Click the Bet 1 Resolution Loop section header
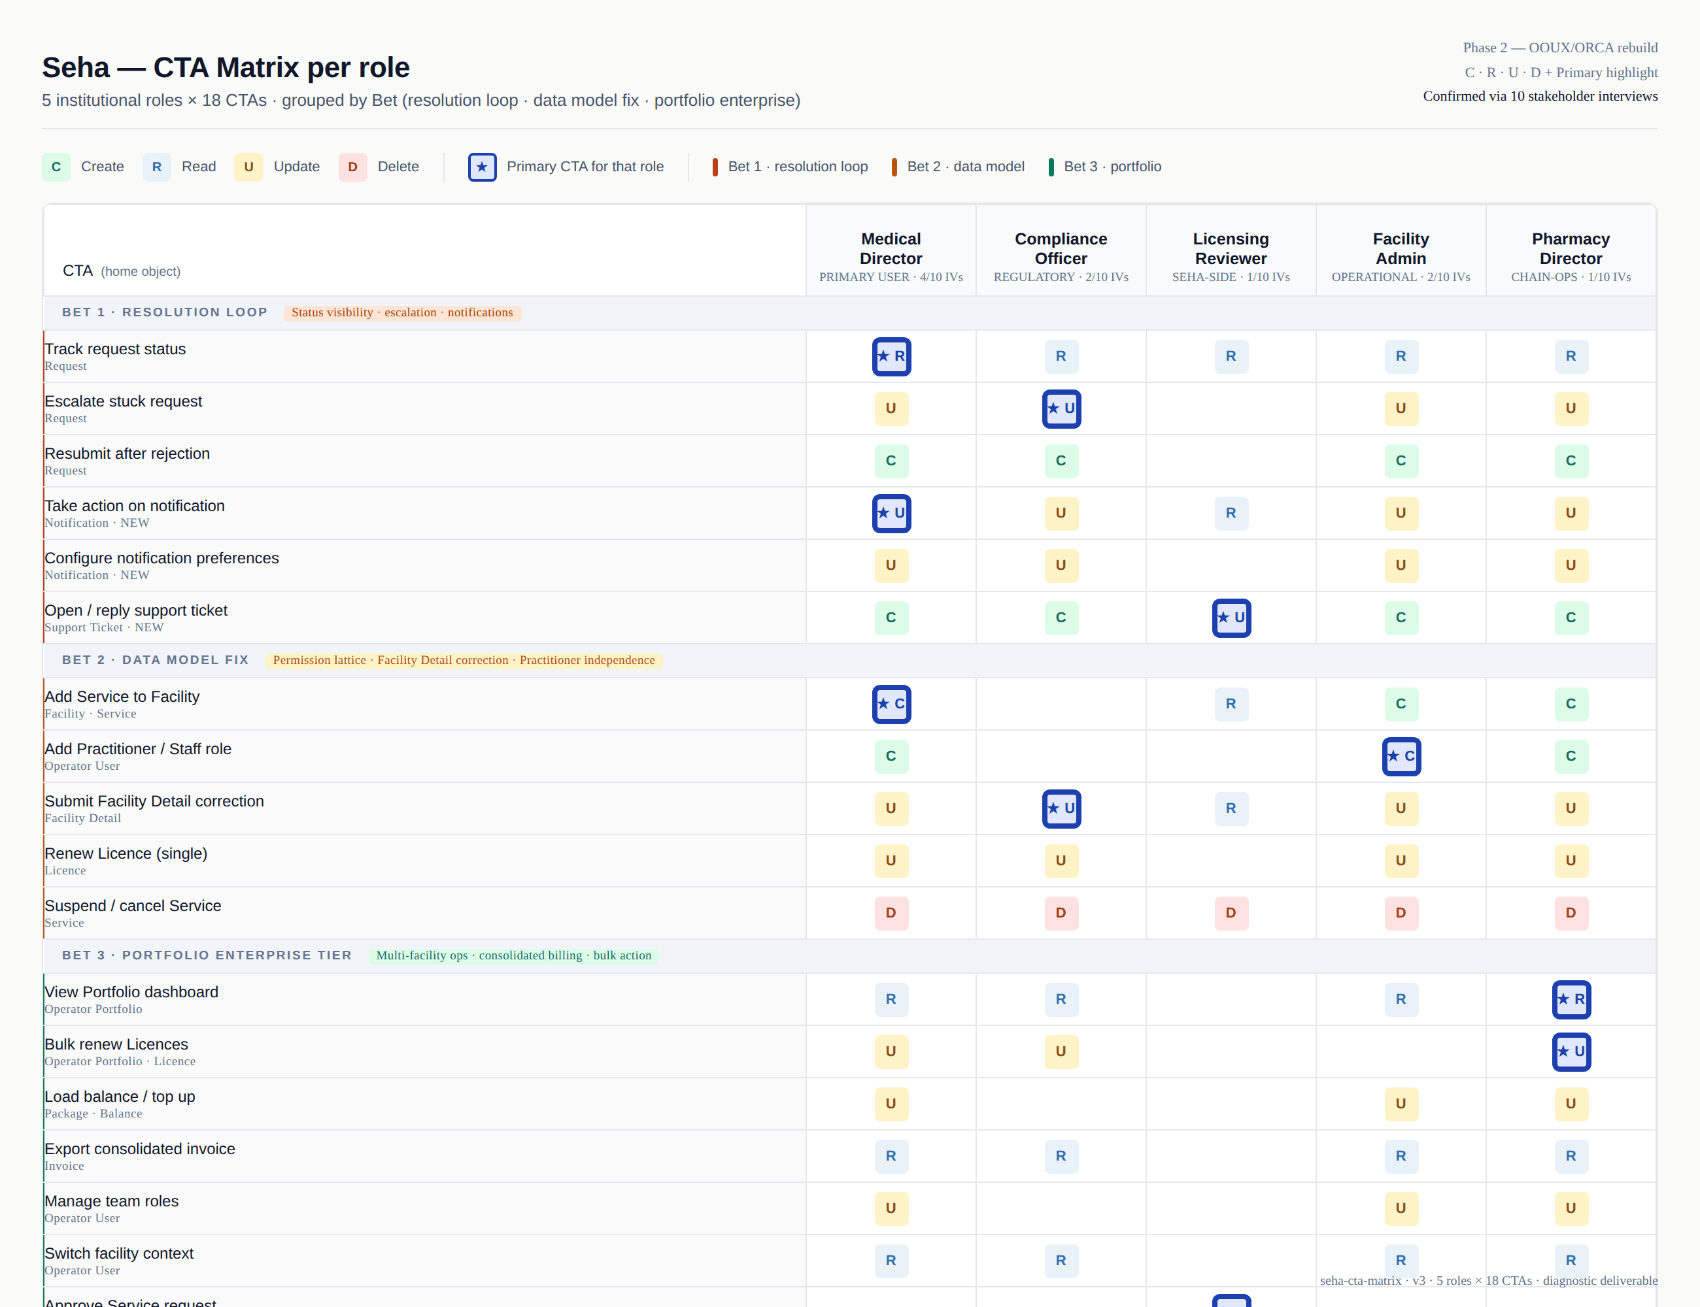Screen dimensions: 1700x1307 pos(165,312)
